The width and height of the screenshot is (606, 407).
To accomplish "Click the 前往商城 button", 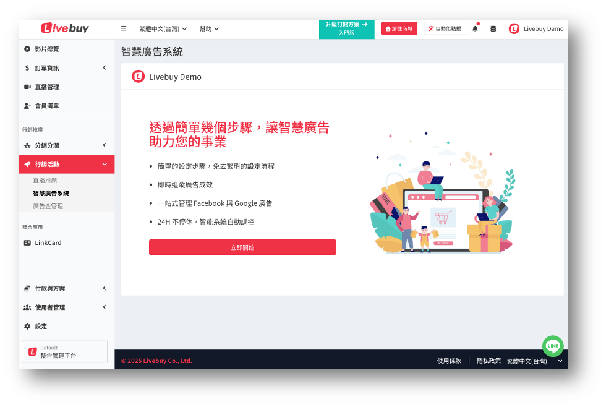I will (399, 28).
